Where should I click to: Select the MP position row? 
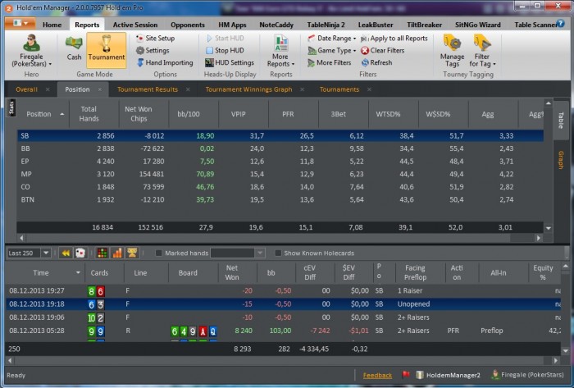pyautogui.click(x=280, y=174)
